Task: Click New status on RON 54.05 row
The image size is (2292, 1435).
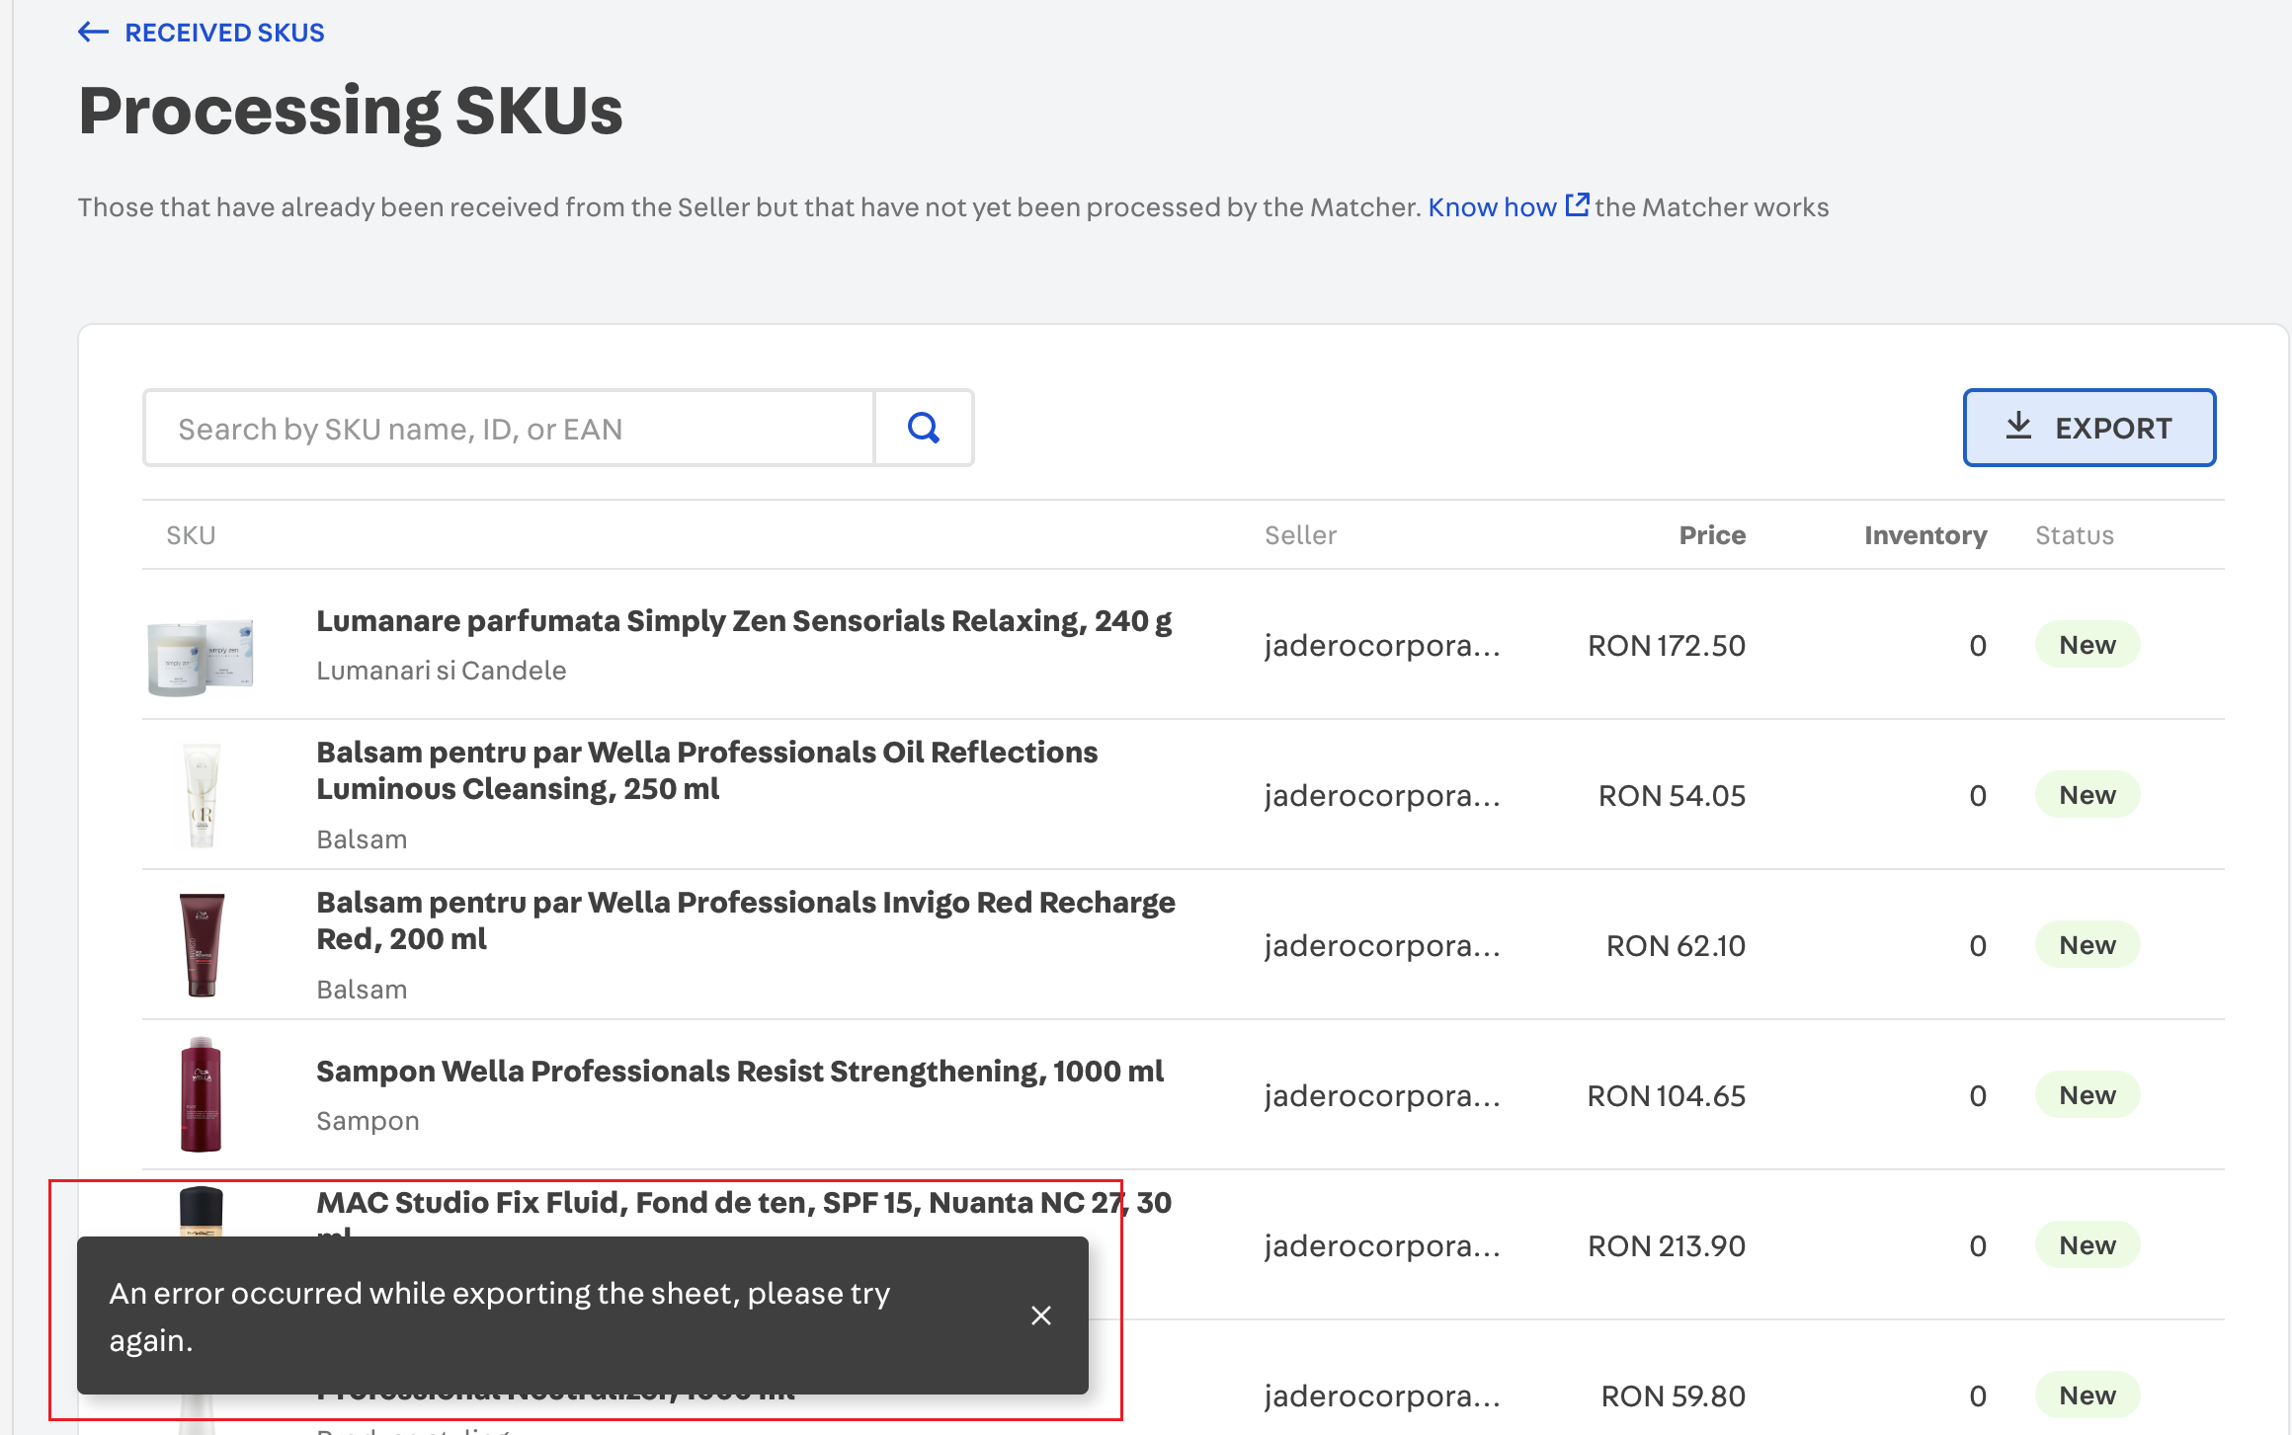Action: pos(2087,795)
